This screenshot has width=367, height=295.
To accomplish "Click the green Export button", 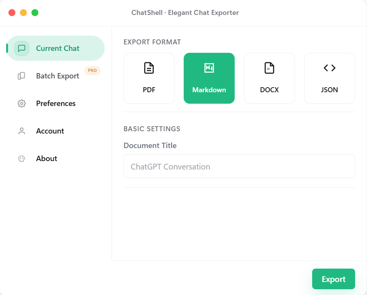I will tap(333, 279).
